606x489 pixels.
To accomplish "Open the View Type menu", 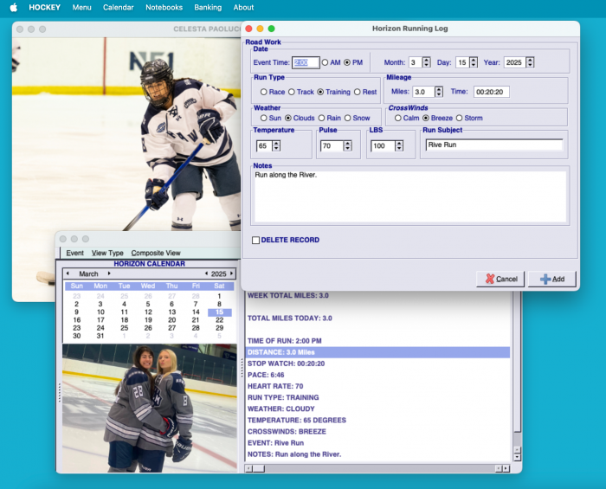I will [x=107, y=253].
